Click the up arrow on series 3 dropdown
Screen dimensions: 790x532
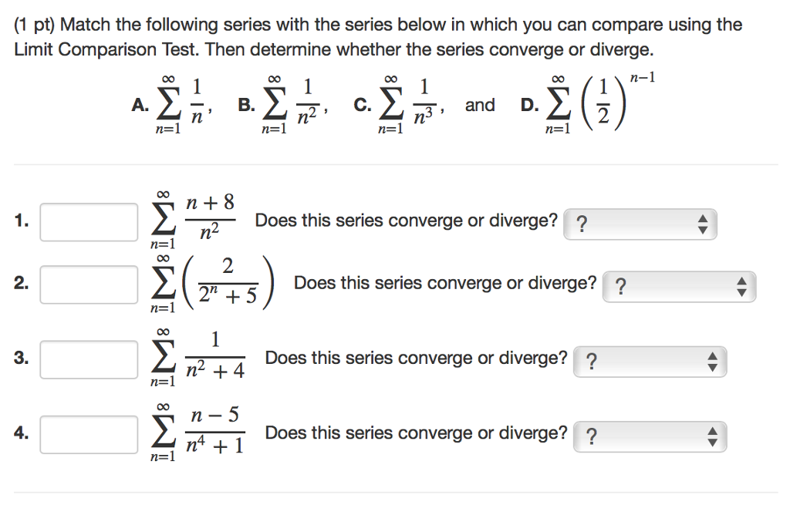[x=712, y=356]
